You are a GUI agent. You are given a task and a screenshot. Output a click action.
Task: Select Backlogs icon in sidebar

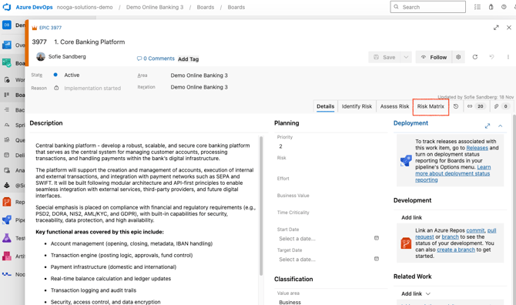[7, 110]
